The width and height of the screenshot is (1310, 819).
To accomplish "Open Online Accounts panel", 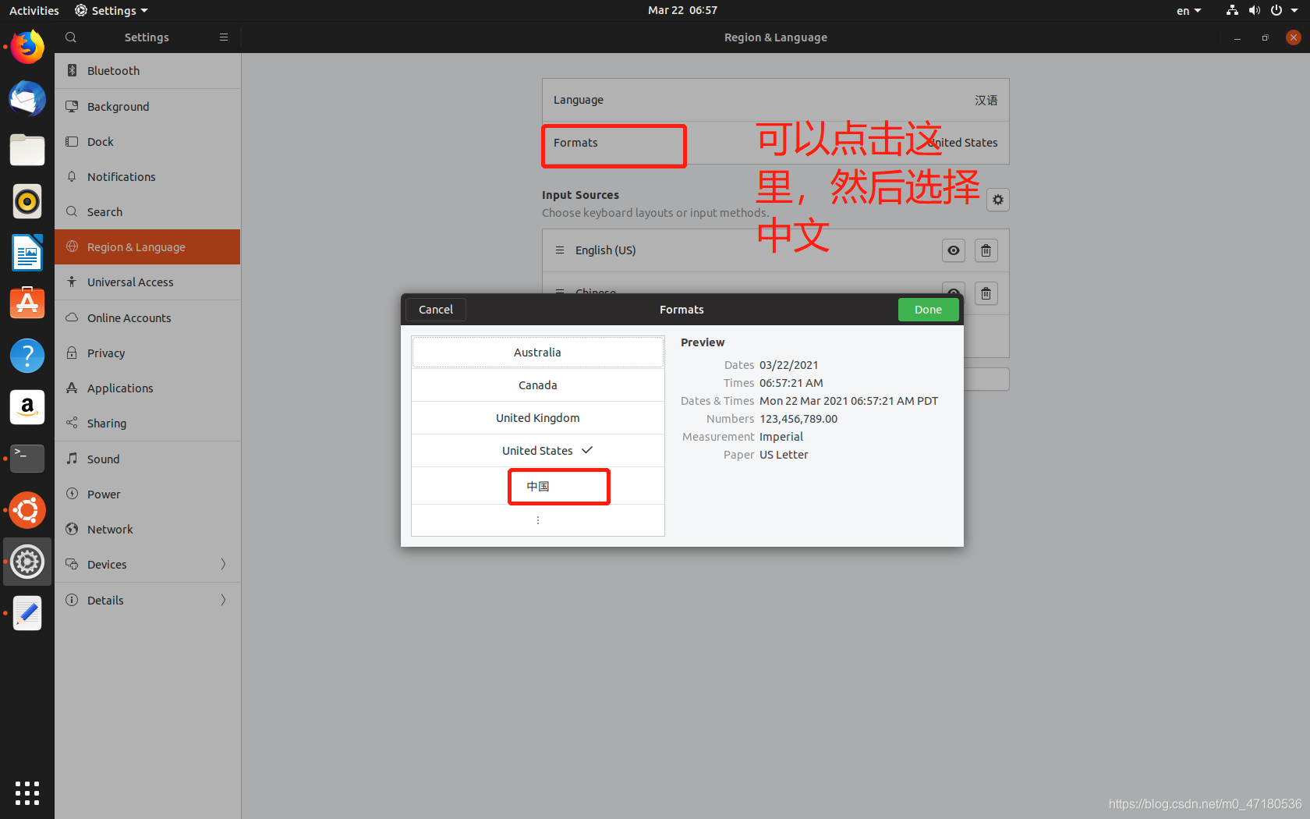I will pyautogui.click(x=147, y=318).
